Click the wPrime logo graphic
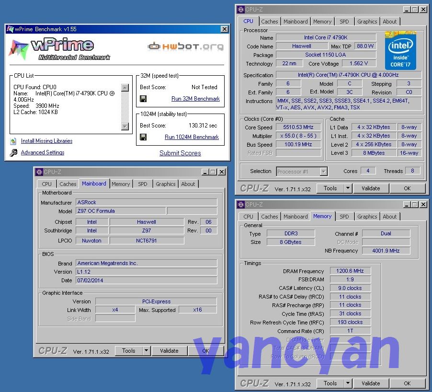Viewport: 432px width, 392px height. tap(59, 50)
